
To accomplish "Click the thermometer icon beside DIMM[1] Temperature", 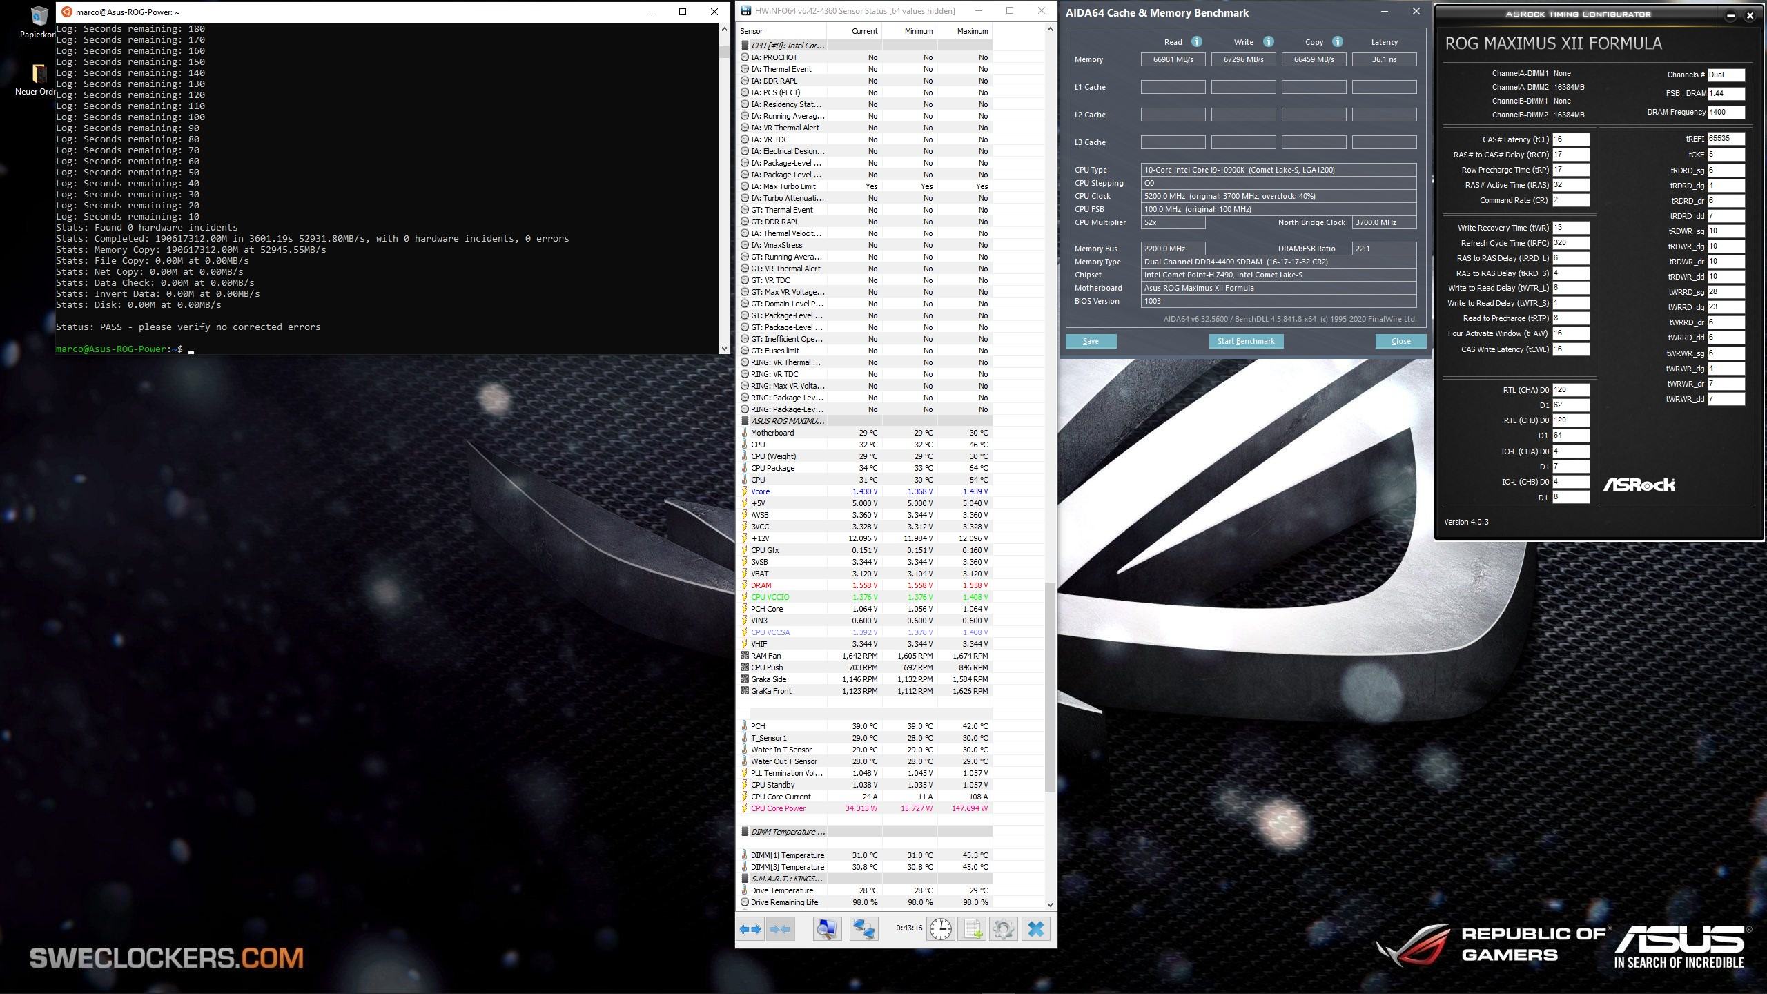I will tap(744, 855).
